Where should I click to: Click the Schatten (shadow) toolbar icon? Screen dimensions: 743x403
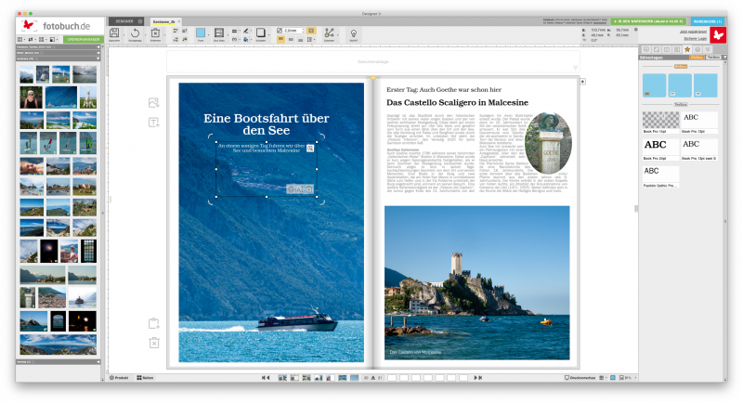(261, 34)
